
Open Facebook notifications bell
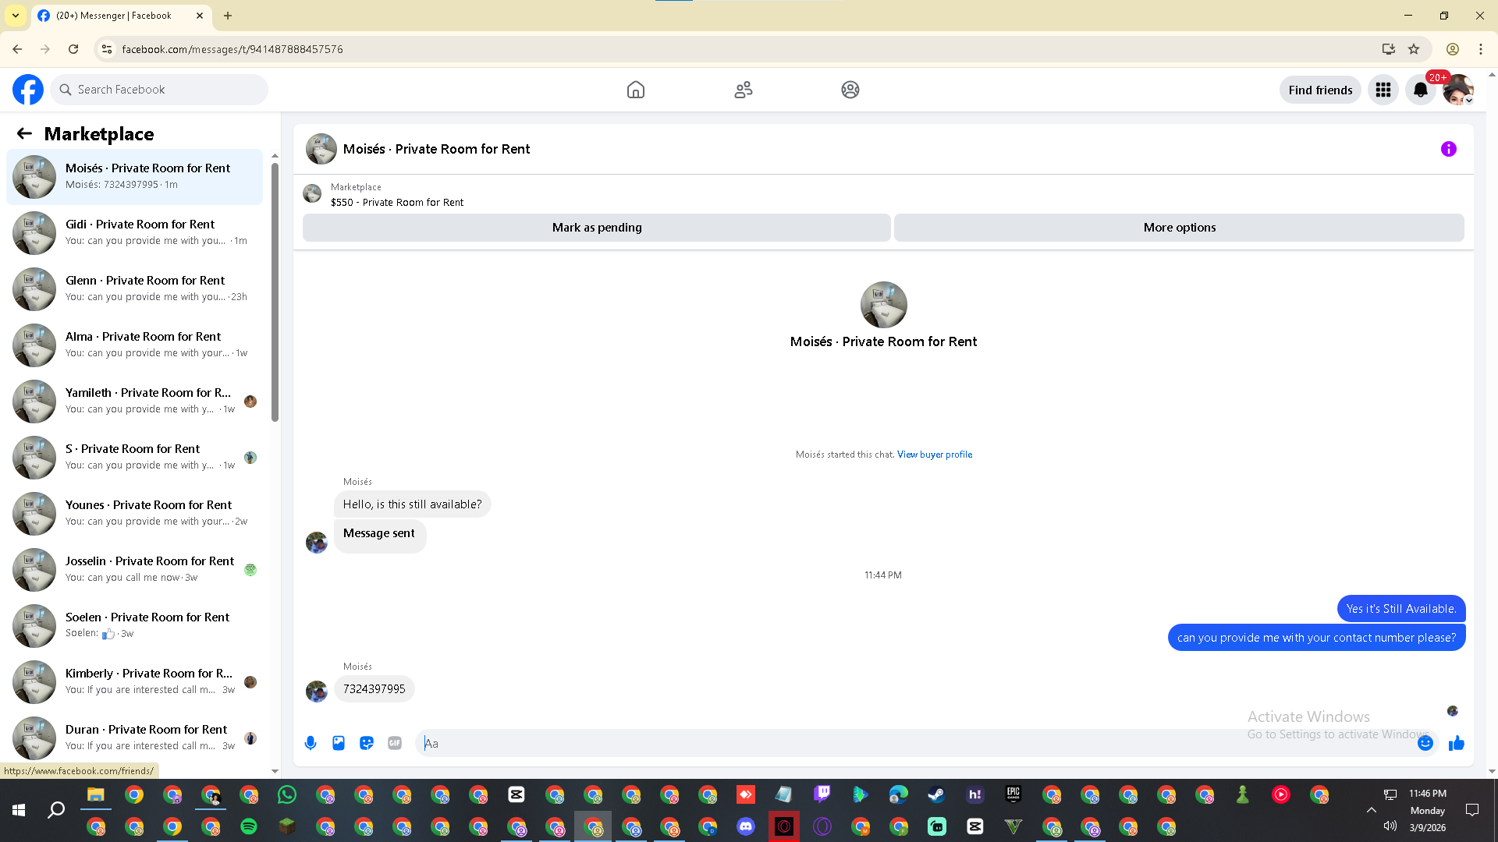click(1420, 90)
